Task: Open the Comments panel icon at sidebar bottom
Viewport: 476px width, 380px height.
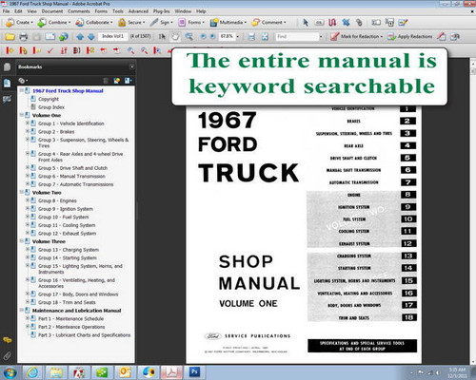Action: click(x=7, y=340)
